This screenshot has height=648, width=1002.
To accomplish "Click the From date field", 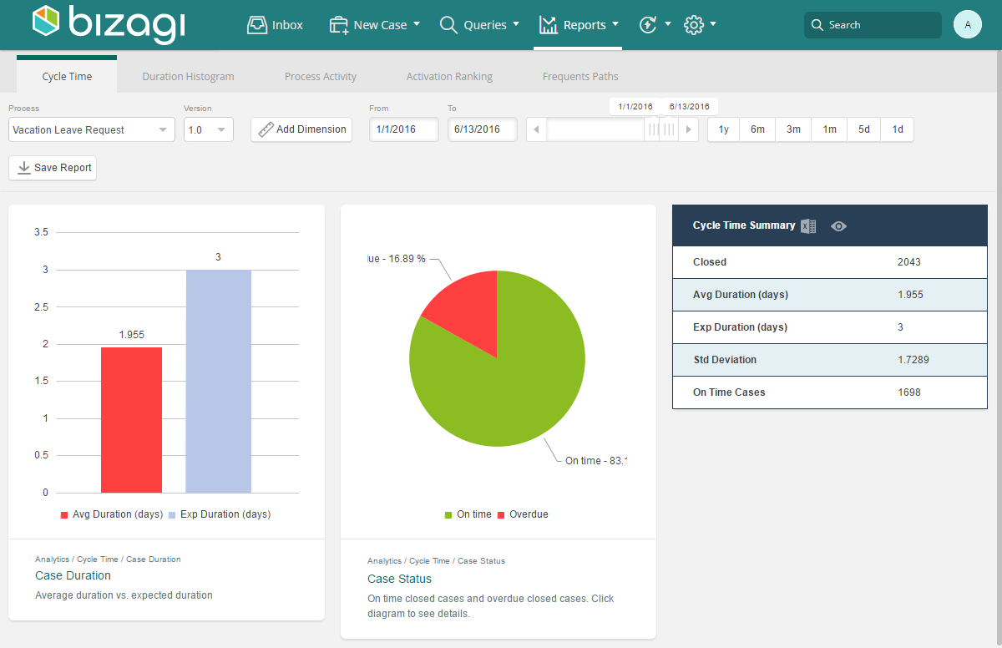I will tap(404, 129).
